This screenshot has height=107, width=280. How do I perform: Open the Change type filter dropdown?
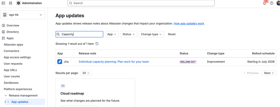coord(151,34)
